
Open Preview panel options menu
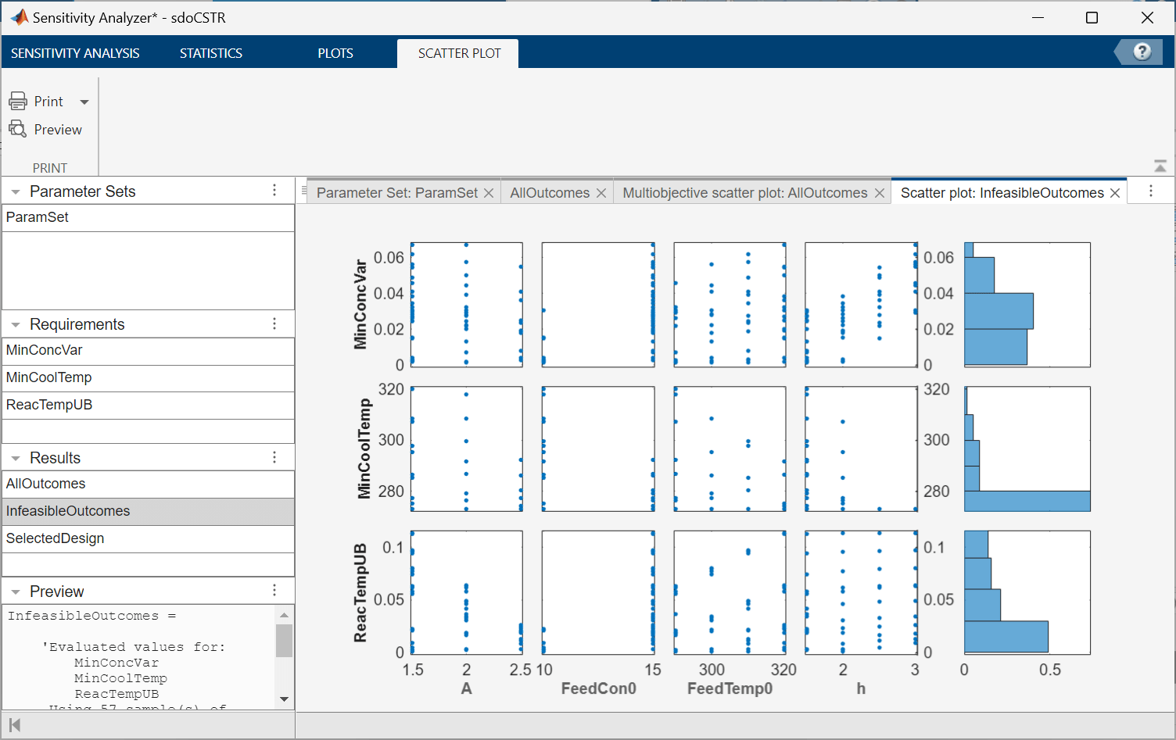click(x=274, y=591)
